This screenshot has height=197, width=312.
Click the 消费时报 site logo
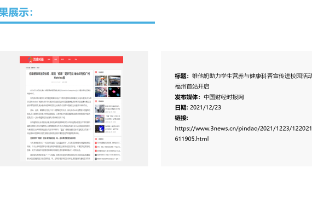(x=36, y=59)
